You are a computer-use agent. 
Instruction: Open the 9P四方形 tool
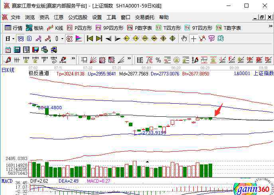click(110, 28)
